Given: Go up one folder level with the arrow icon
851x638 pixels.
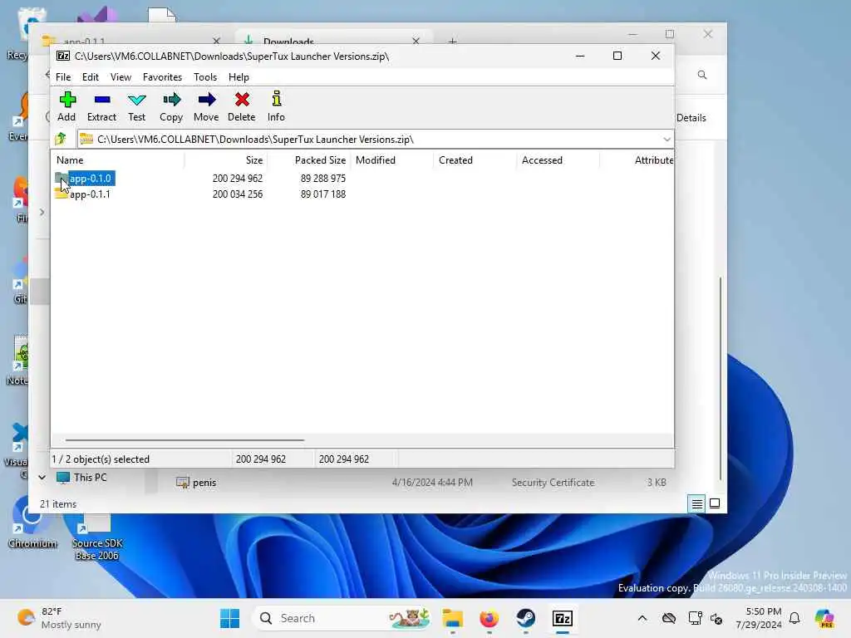Looking at the screenshot, I should click(x=61, y=139).
